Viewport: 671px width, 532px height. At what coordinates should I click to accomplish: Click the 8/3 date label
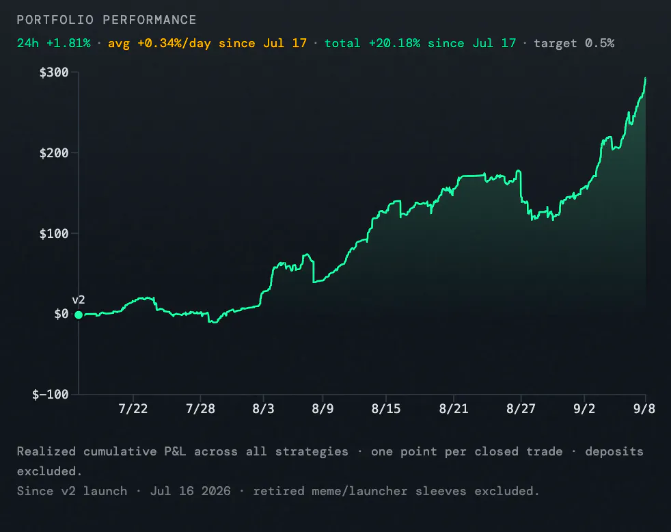tap(263, 409)
